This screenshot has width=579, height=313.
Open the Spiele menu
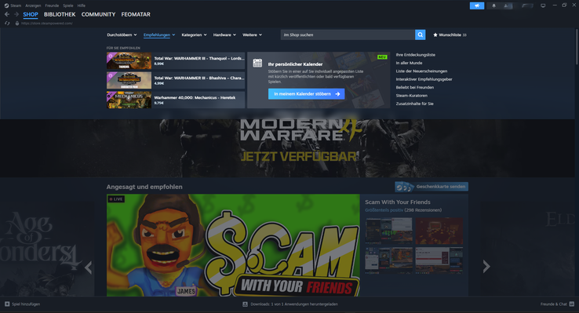(x=68, y=5)
